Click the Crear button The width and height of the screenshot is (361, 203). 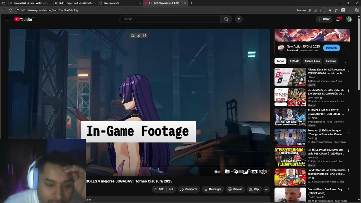[x=324, y=19]
